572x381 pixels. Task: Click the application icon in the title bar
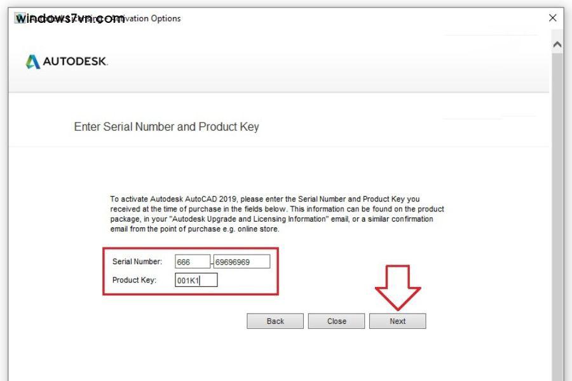(x=19, y=18)
